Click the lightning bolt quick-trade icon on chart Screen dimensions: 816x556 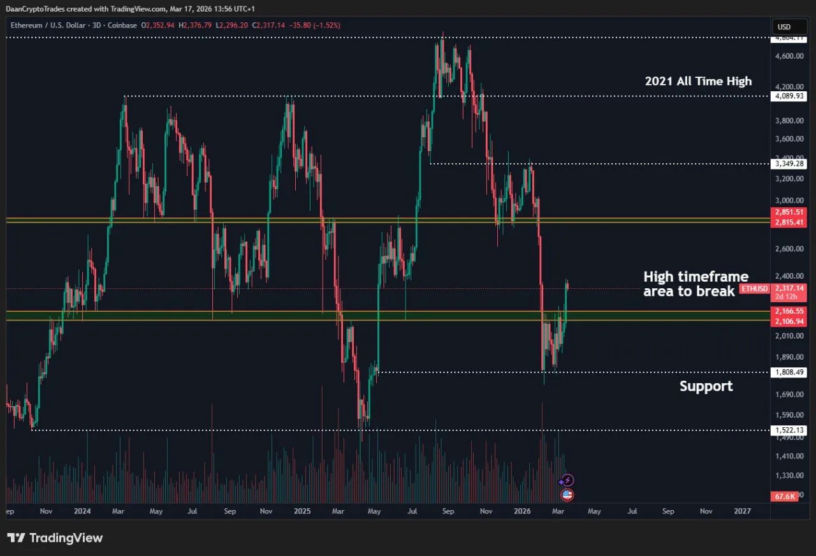coord(566,479)
